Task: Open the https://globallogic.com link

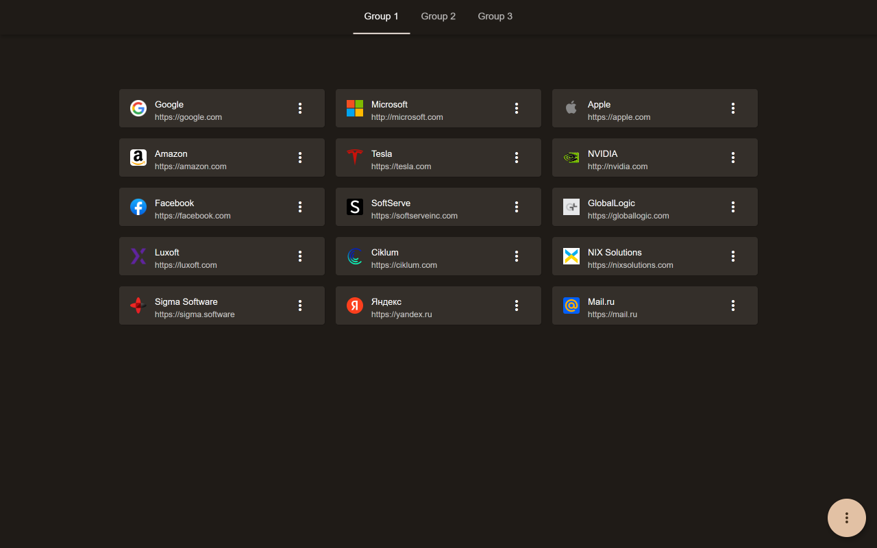Action: (x=628, y=216)
